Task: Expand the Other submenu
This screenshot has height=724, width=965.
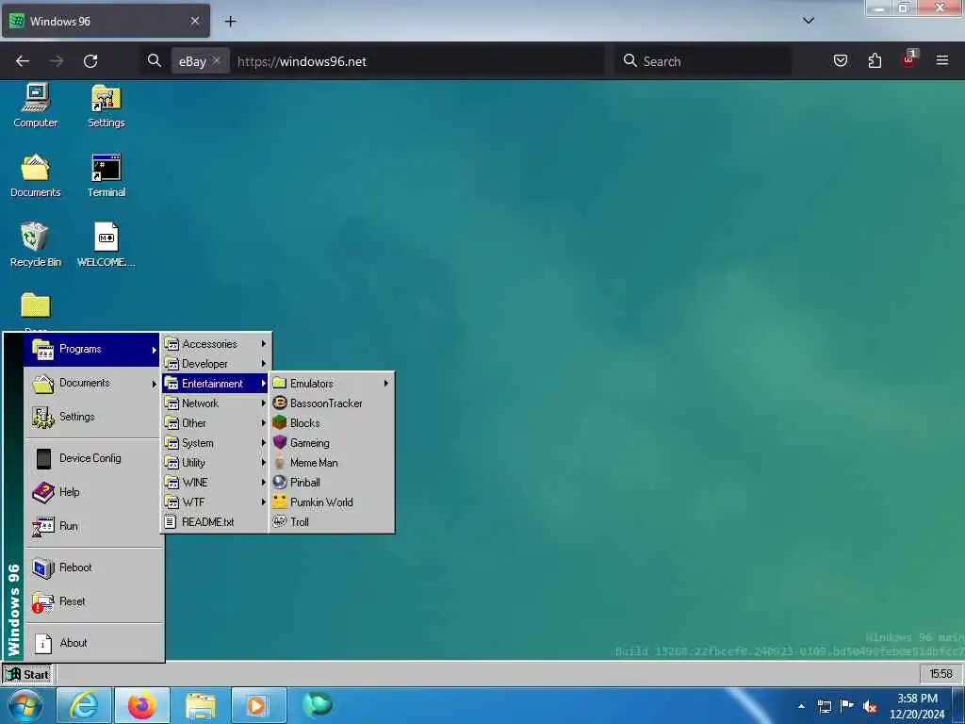Action: coord(215,423)
